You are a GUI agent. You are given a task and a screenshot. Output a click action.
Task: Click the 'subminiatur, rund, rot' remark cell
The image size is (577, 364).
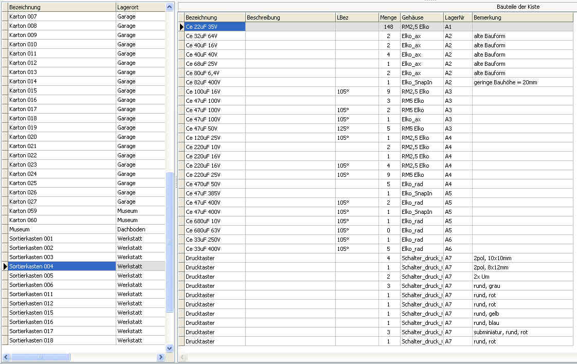pyautogui.click(x=522, y=332)
